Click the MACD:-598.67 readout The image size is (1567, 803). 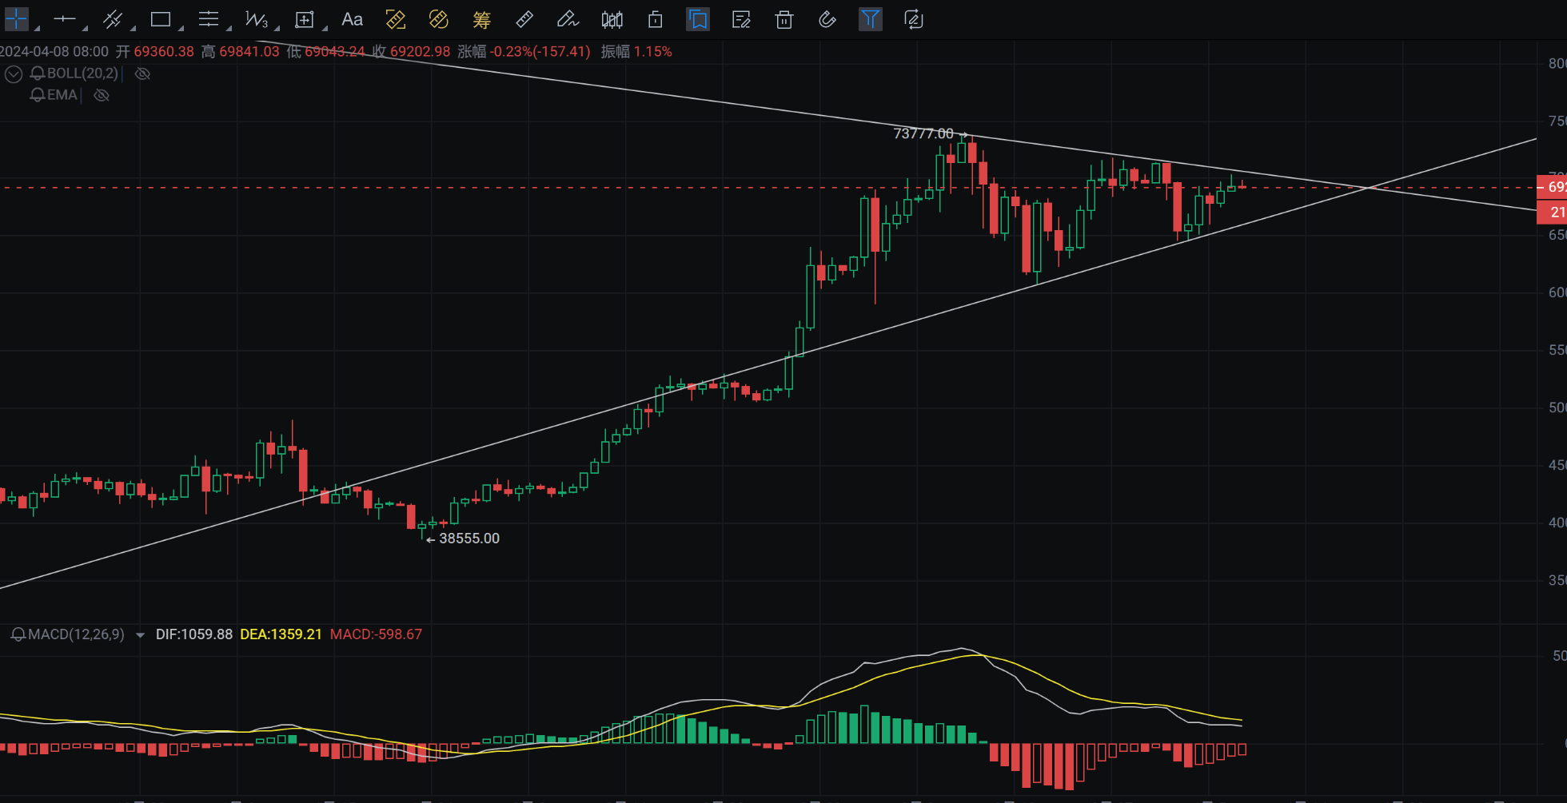[x=377, y=634]
